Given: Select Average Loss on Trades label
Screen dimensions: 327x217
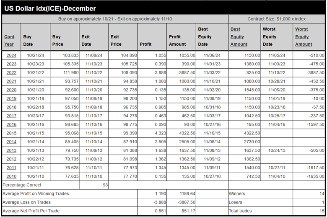Looking at the screenshot, I should point(26,202).
